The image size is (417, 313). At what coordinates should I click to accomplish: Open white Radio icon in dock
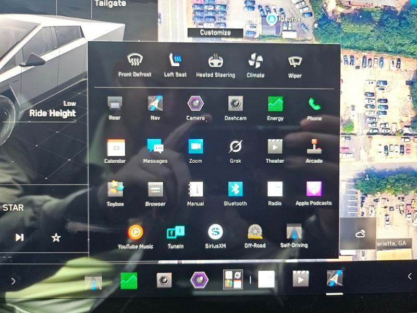[x=266, y=279]
